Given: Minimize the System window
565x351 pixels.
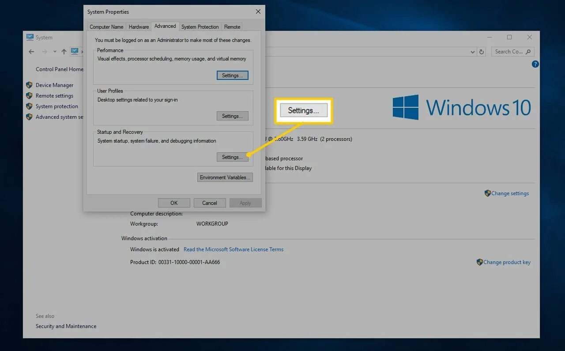Looking at the screenshot, I should click(x=489, y=37).
